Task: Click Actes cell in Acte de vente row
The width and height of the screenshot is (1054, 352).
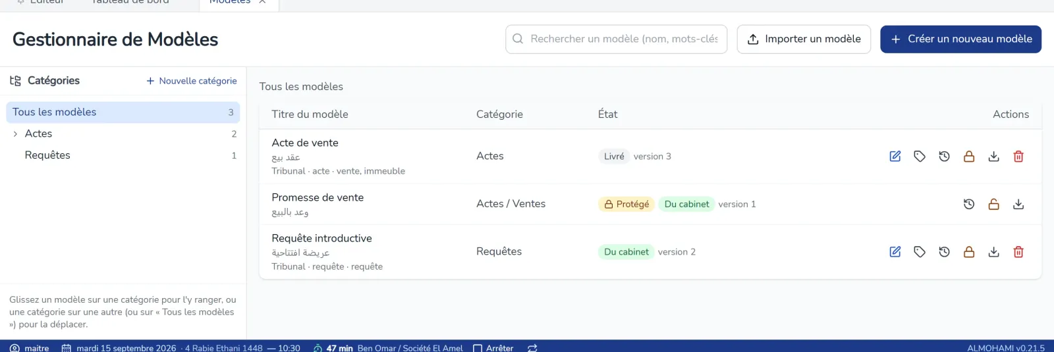Action: coord(489,156)
